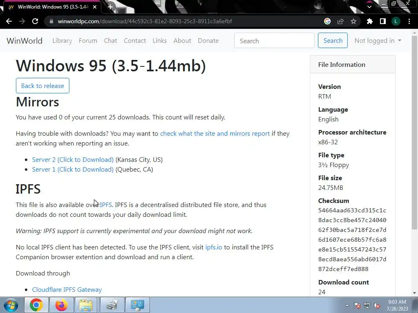The height and width of the screenshot is (313, 418).
Task: Open the Windows Start button
Action: [x=11, y=305]
